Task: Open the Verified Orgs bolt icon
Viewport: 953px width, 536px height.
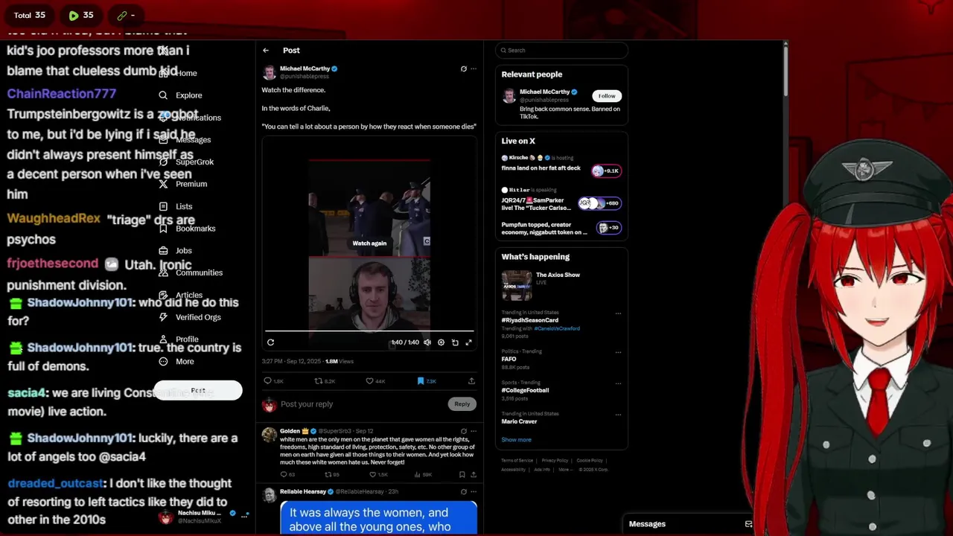Action: click(x=163, y=317)
